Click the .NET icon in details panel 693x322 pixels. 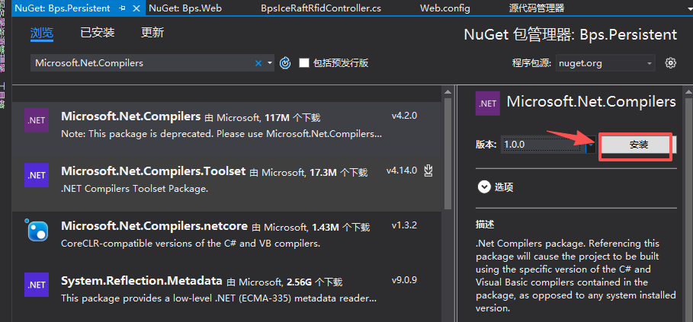coord(488,104)
